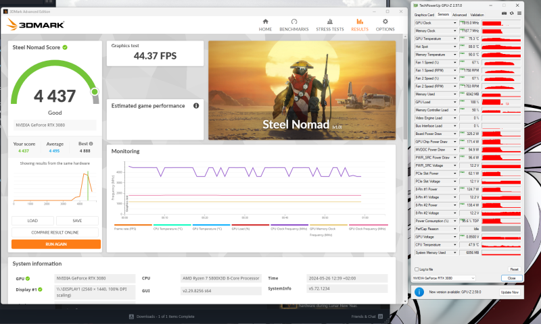Click the GPU-Z title bar app icon

click(416, 5)
